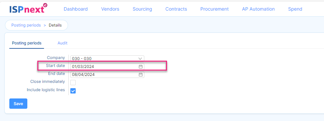The width and height of the screenshot is (324, 121).
Task: Select the Company 030 - 030 combo box
Action: pyautogui.click(x=107, y=59)
